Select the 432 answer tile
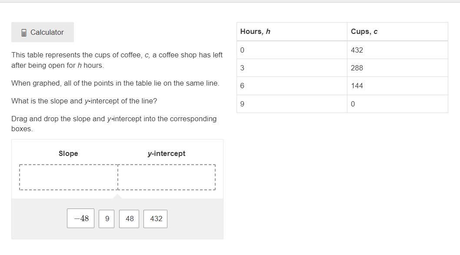This screenshot has height=255, width=460. [x=156, y=219]
